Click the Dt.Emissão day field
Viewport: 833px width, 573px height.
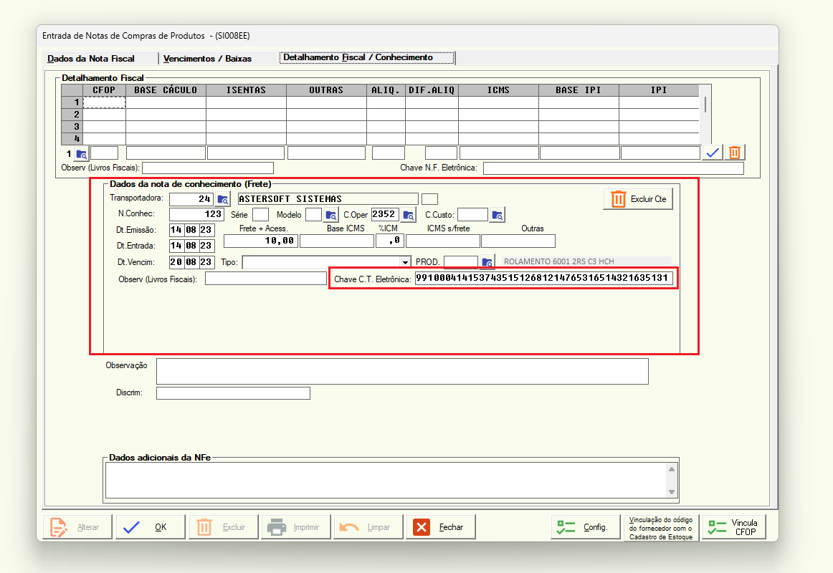tap(176, 230)
